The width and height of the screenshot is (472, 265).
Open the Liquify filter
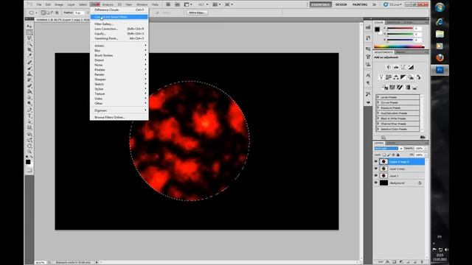(x=119, y=34)
